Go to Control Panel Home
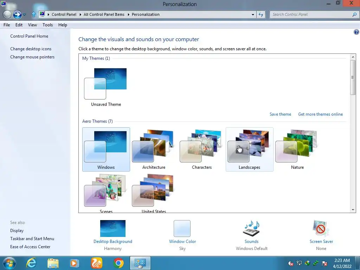This screenshot has height=270, width=360. point(29,36)
